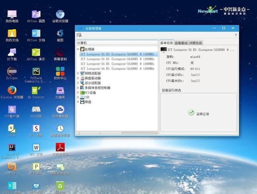Click the scan hardware toolbar icon
The height and width of the screenshot is (194, 257).
(x=79, y=35)
